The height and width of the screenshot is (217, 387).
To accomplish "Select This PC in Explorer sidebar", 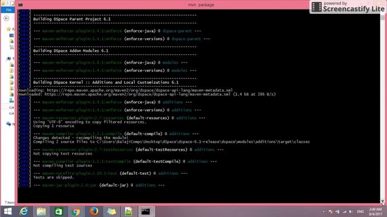I will point(9,59).
